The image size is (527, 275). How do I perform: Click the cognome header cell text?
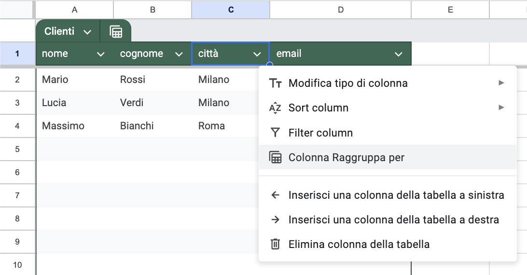141,54
